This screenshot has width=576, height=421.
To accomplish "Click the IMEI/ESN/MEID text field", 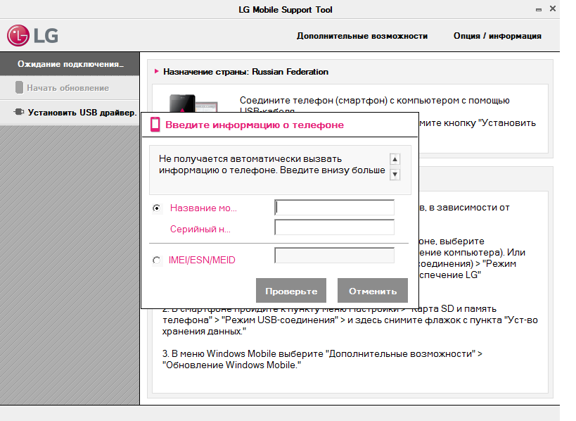I will (334, 256).
